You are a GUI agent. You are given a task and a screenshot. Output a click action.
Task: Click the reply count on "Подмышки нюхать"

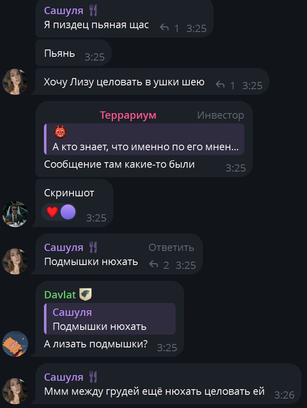pos(166,265)
